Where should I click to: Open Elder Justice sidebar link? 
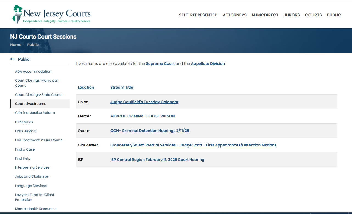(x=26, y=131)
